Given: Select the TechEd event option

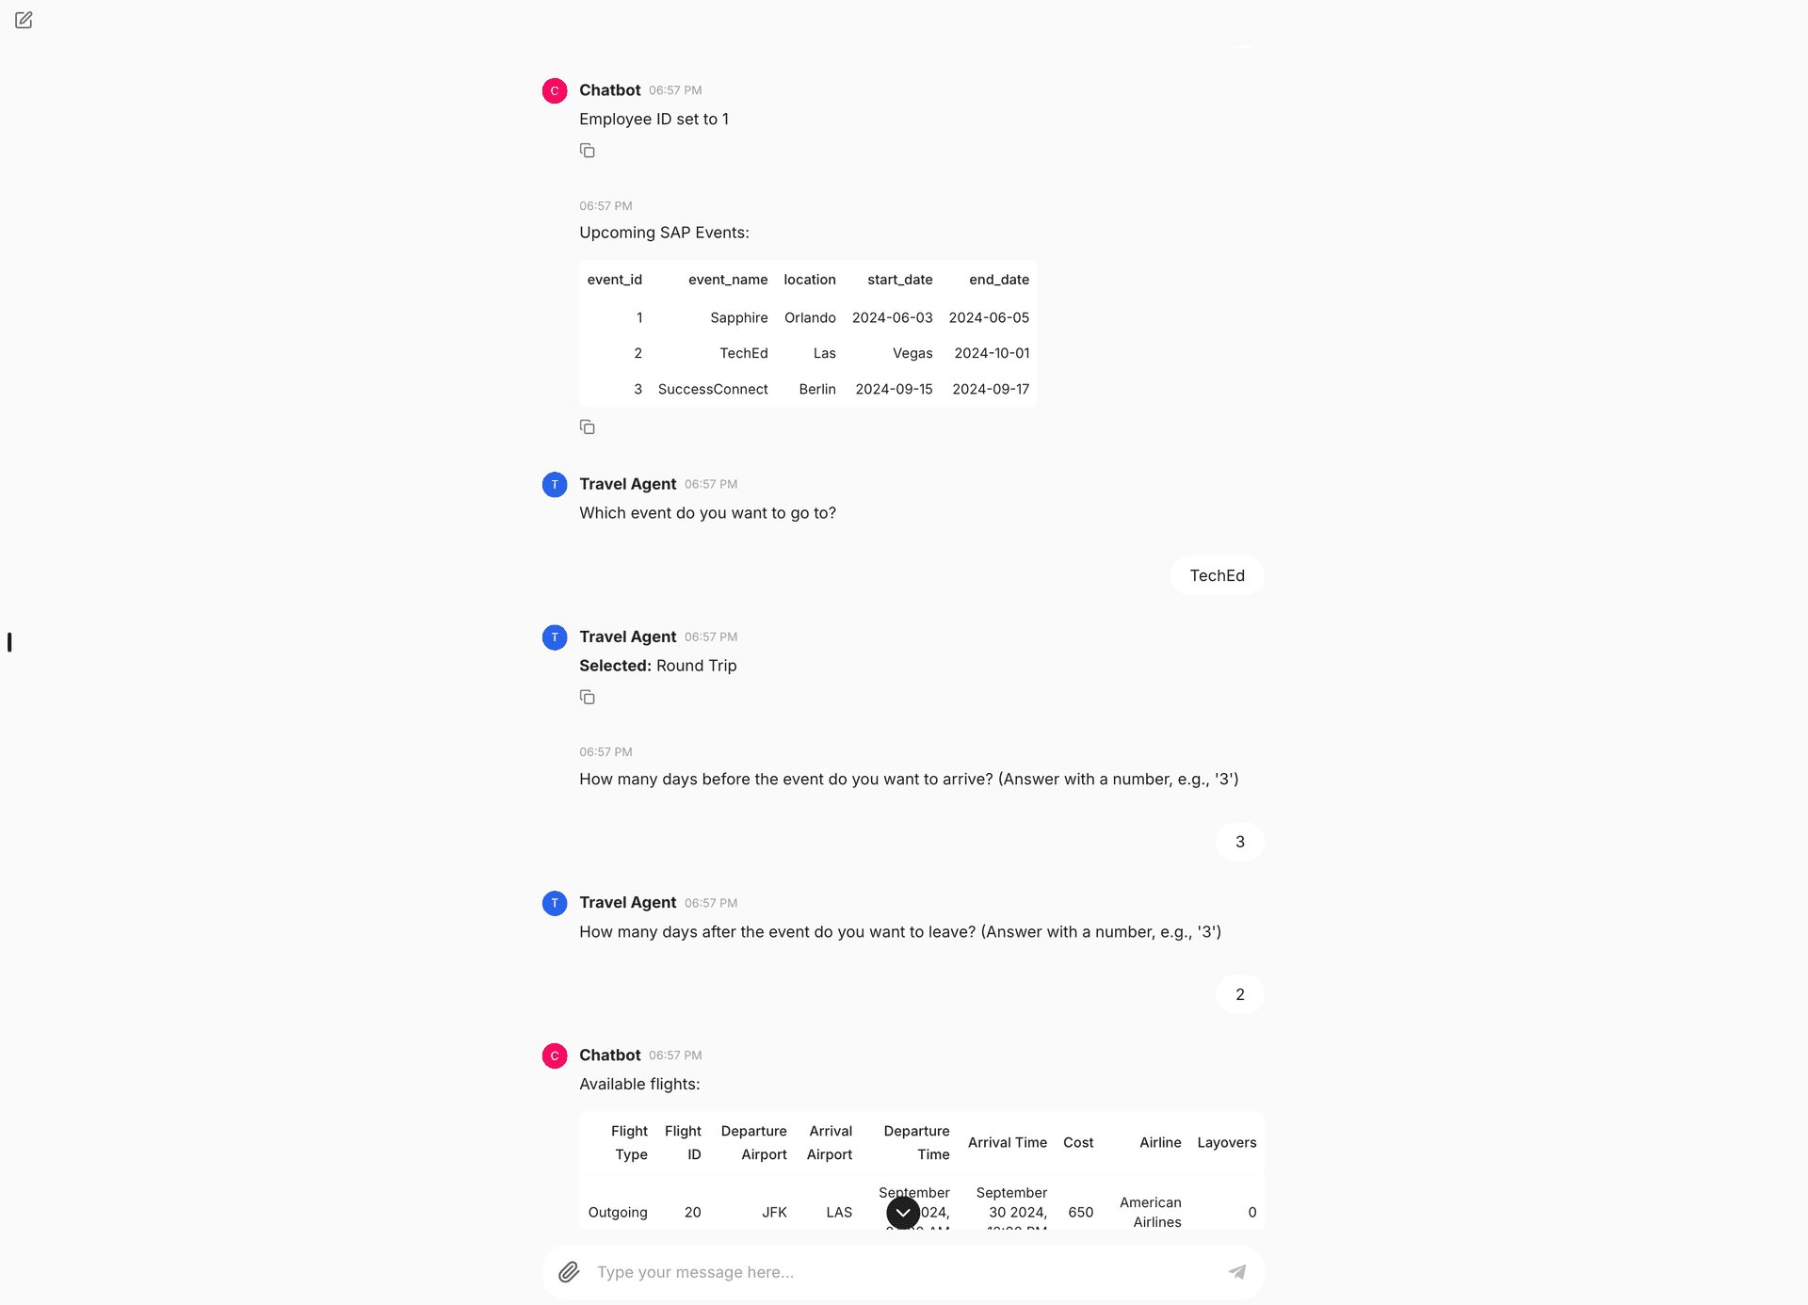Looking at the screenshot, I should pos(1217,575).
